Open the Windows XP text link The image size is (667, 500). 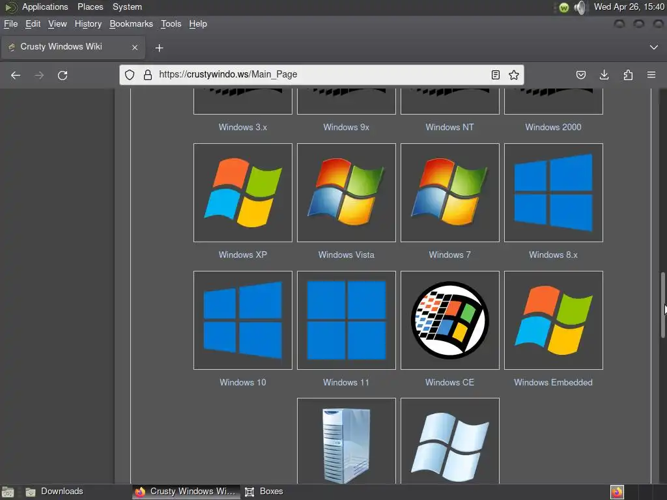click(243, 255)
